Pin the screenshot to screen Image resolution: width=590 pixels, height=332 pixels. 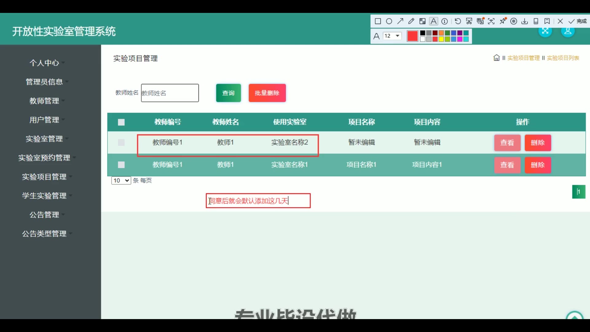point(503,21)
